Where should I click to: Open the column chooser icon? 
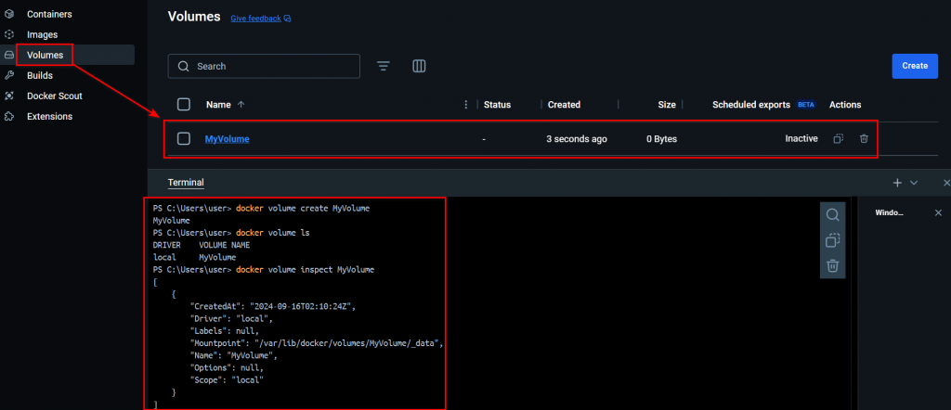[x=419, y=66]
